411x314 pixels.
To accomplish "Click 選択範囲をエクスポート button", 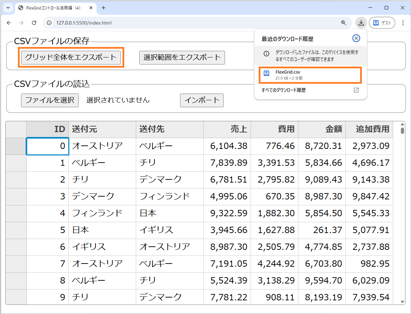I will (182, 57).
